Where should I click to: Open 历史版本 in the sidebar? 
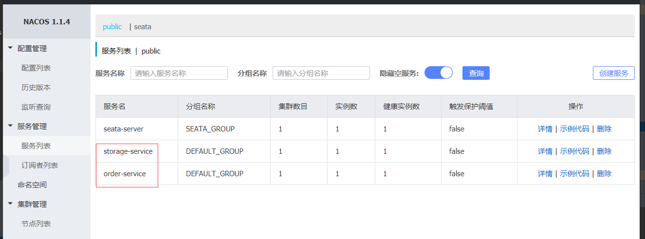(x=36, y=88)
